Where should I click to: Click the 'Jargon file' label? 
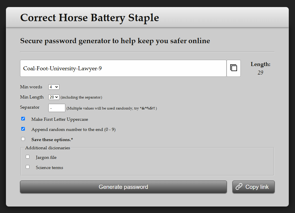pos(46,157)
